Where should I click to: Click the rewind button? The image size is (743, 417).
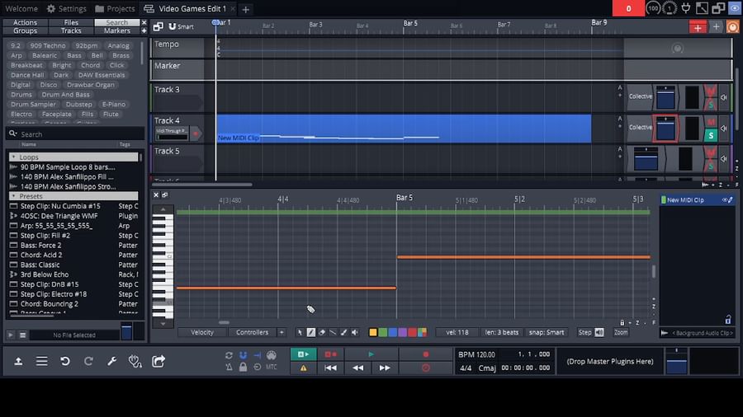[x=357, y=368]
